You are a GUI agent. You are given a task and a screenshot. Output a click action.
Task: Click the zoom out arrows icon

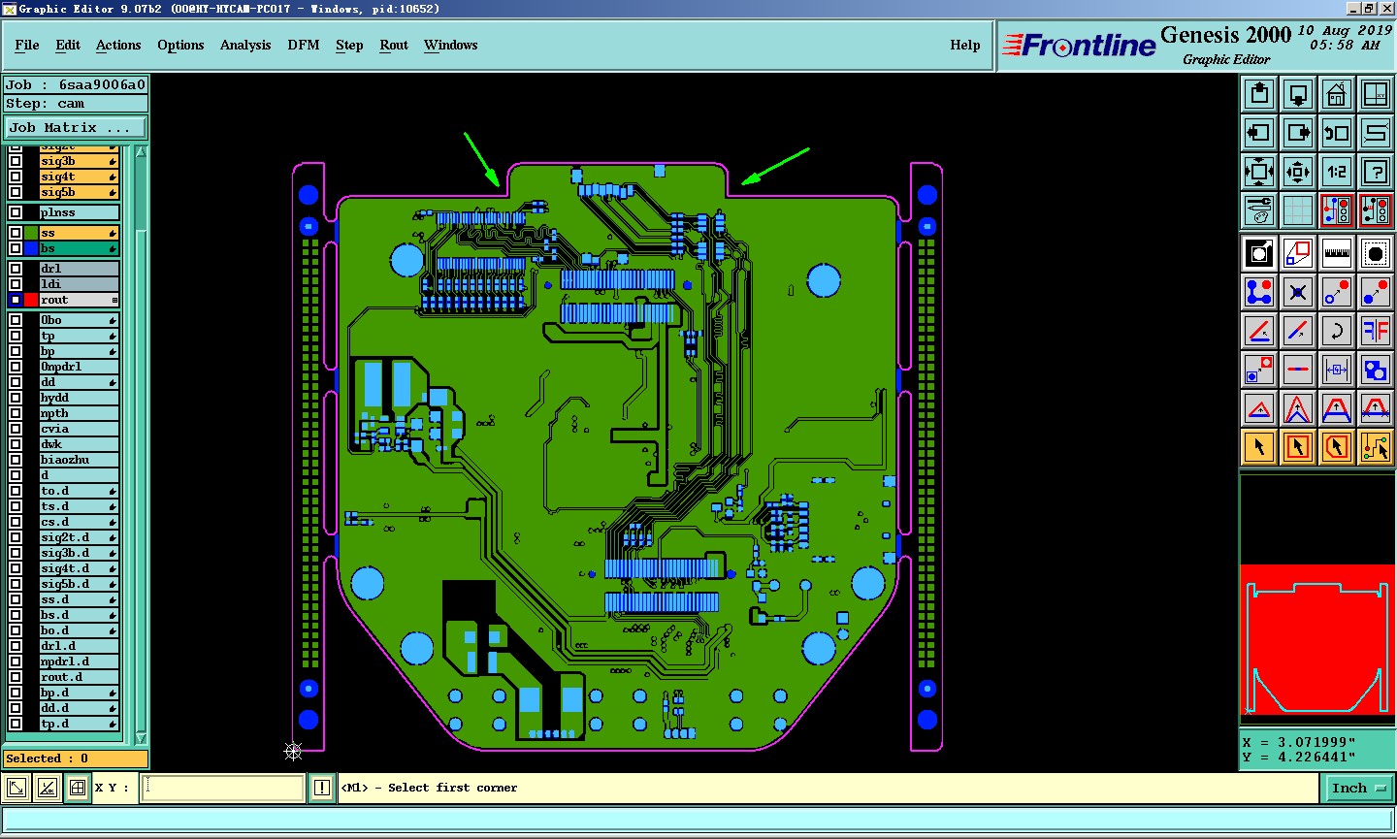(x=1298, y=172)
